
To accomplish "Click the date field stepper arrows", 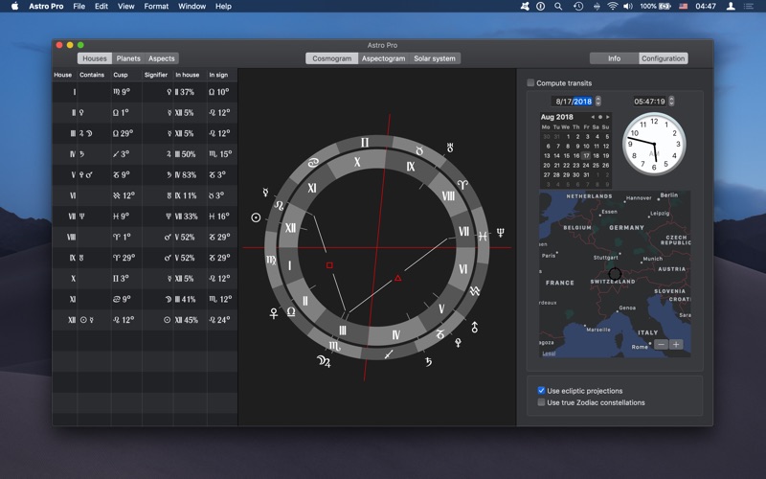I will 598,101.
